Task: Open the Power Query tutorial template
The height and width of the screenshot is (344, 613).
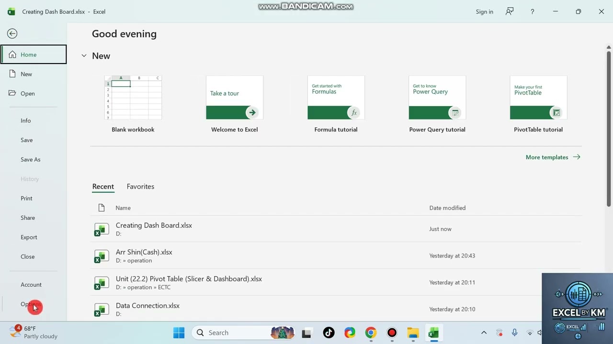Action: [x=437, y=104]
